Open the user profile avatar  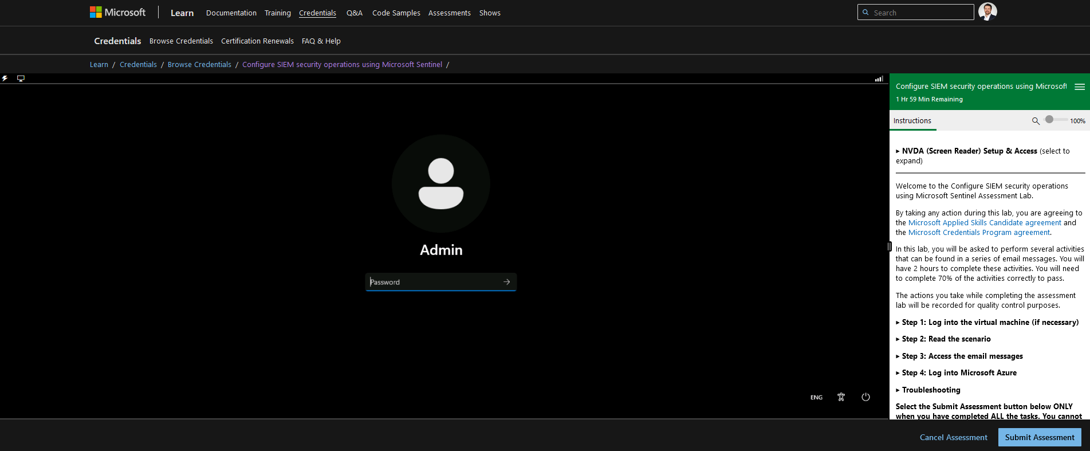pos(987,11)
